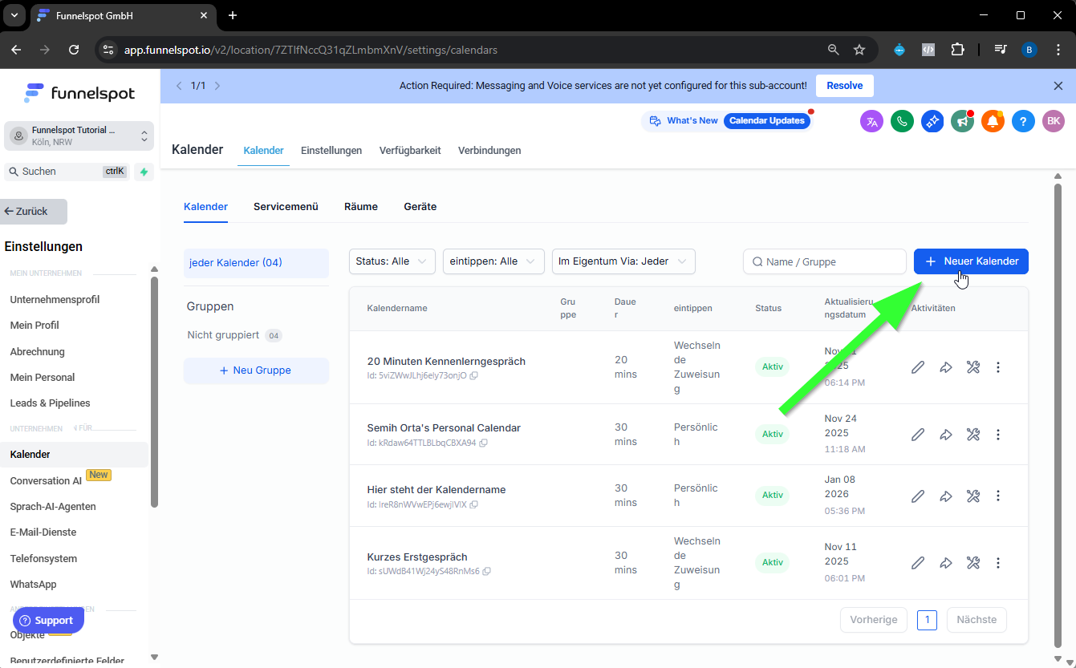The height and width of the screenshot is (668, 1076).
Task: Open the eintippen: Alle filter dropdown
Action: pyautogui.click(x=493, y=261)
